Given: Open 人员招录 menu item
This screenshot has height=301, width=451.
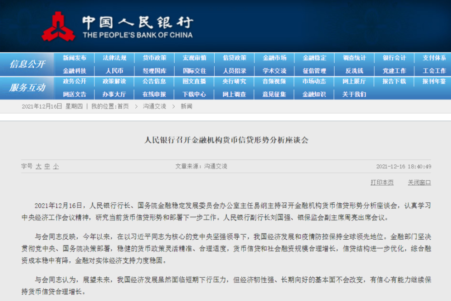Looking at the screenshot, I should [x=235, y=71].
